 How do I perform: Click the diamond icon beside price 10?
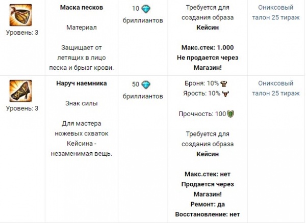coord(145,9)
